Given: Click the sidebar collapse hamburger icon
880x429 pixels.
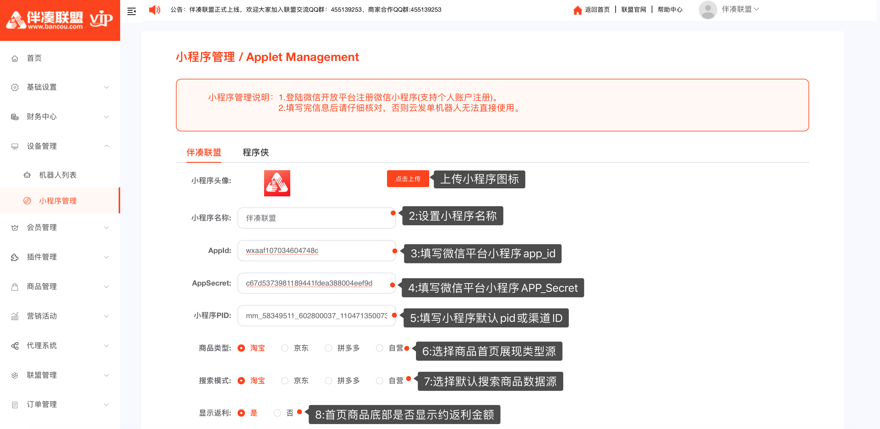Looking at the screenshot, I should tap(132, 11).
